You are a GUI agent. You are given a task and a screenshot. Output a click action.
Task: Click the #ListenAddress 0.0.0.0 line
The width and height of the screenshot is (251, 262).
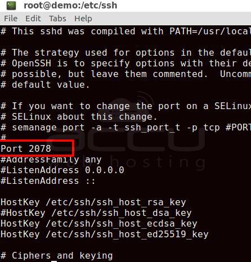pyautogui.click(x=62, y=170)
